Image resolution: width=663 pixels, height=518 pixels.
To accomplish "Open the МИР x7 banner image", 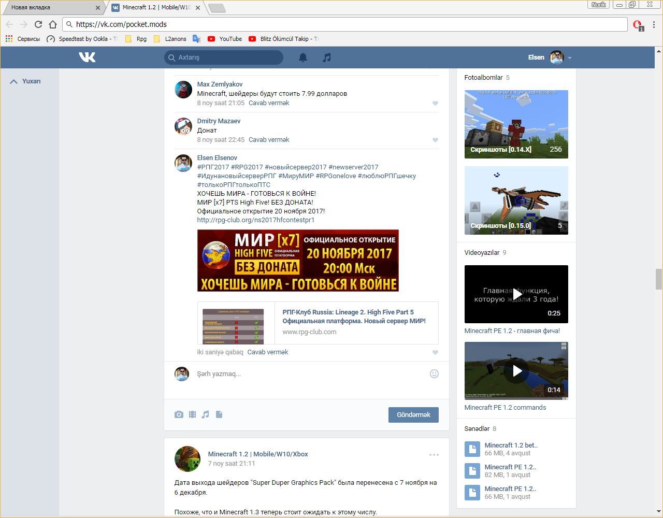I will [x=298, y=261].
